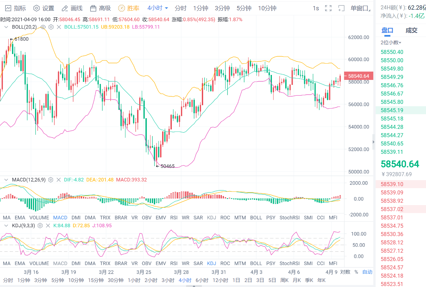Remove the MACD(12,26,9) indicator

[x=59, y=179]
